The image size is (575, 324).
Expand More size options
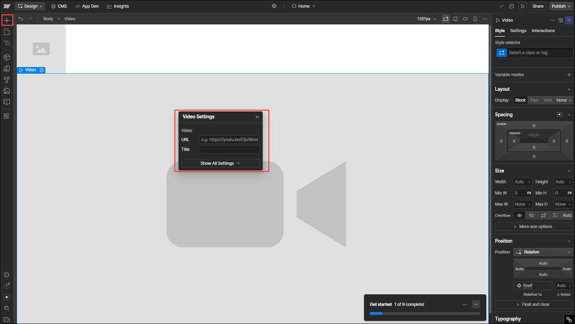point(534,226)
